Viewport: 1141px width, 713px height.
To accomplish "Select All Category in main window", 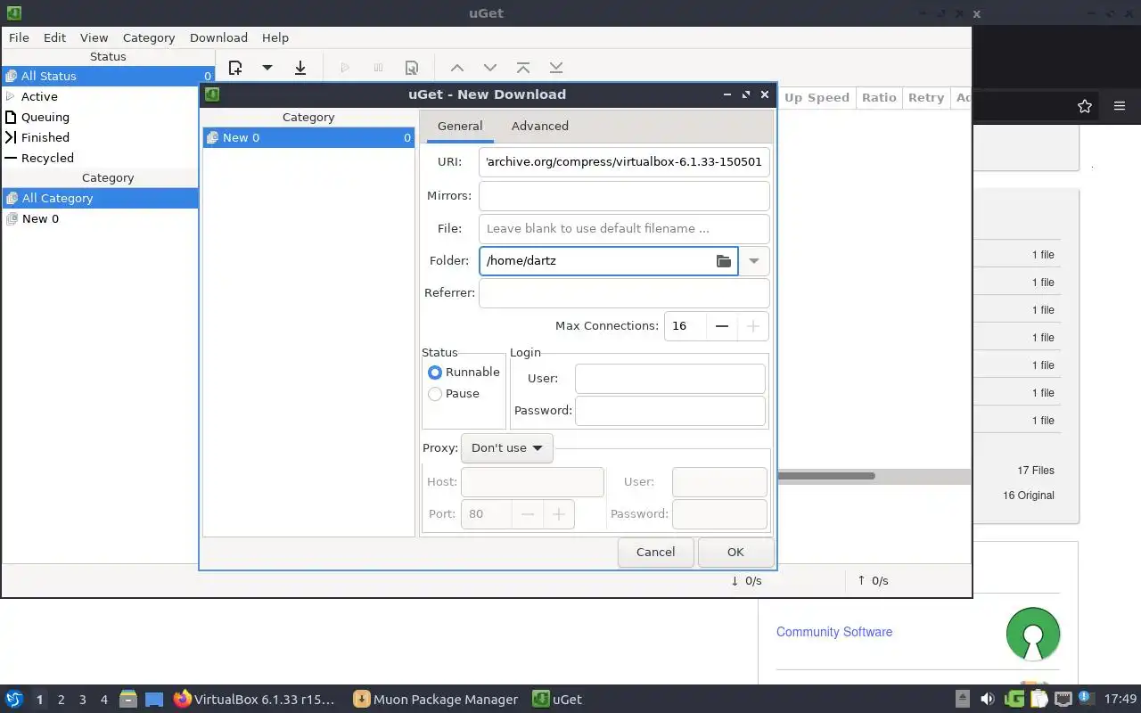I will pos(100,198).
